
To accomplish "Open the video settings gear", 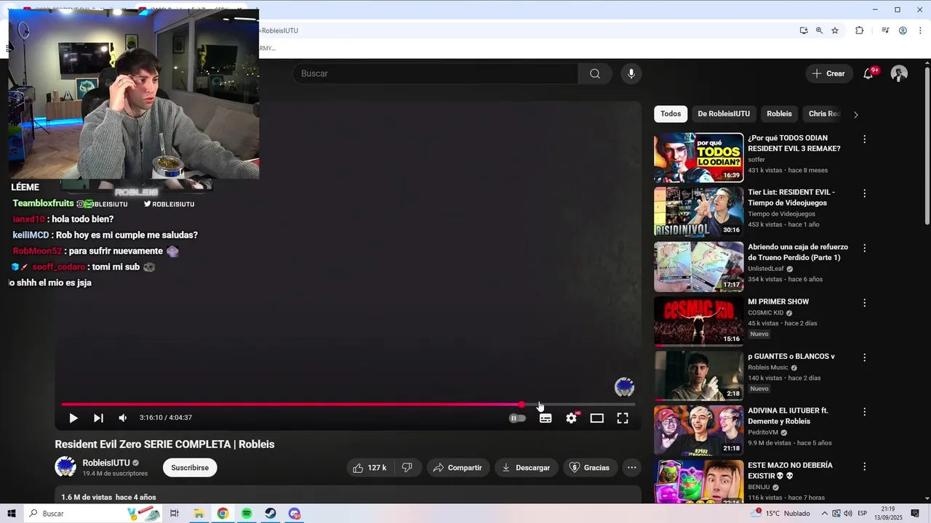I will (572, 418).
